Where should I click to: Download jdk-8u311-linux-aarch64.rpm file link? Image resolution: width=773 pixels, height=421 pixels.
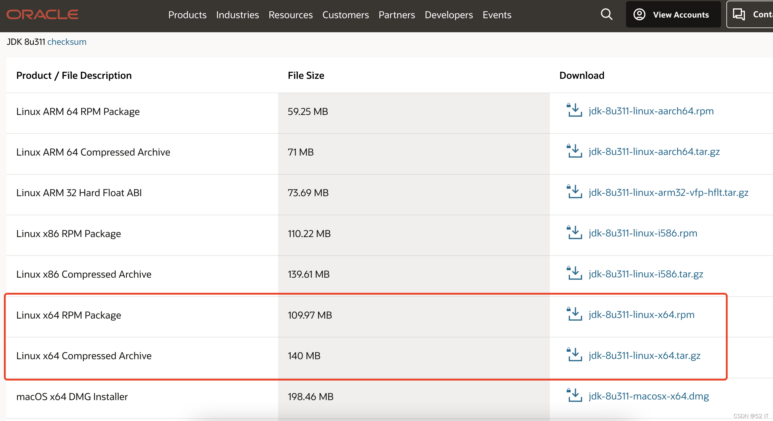point(651,111)
